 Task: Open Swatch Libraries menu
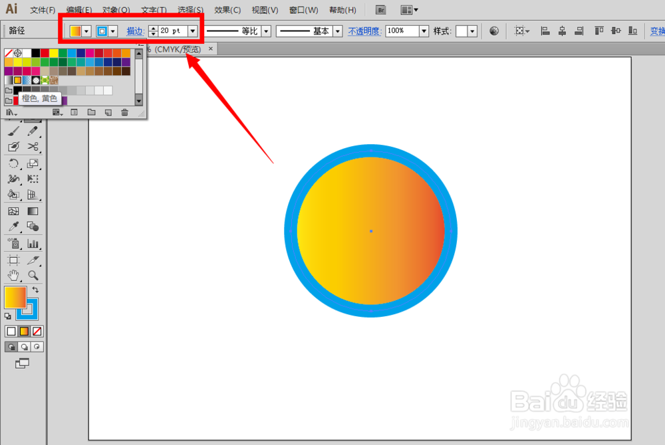coord(11,112)
